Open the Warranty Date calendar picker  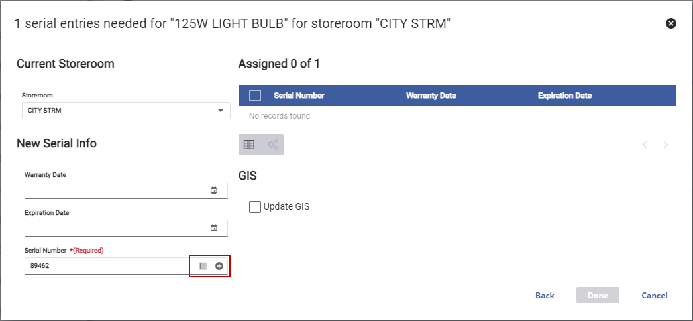(214, 190)
